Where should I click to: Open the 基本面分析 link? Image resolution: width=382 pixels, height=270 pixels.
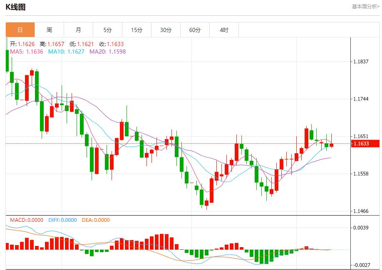365,6
